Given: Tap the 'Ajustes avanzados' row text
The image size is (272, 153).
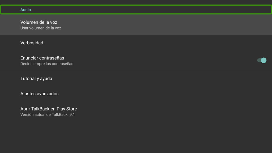Looking at the screenshot, I should click(x=39, y=94).
